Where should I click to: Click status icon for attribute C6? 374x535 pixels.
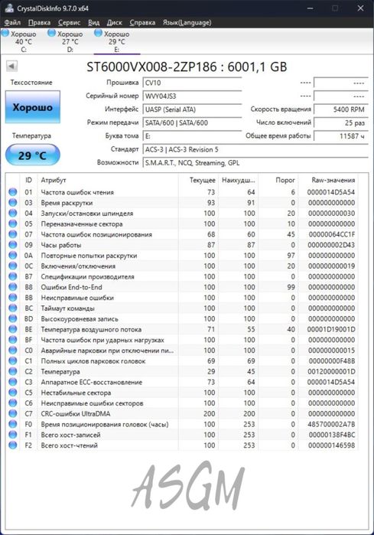[x=12, y=403]
